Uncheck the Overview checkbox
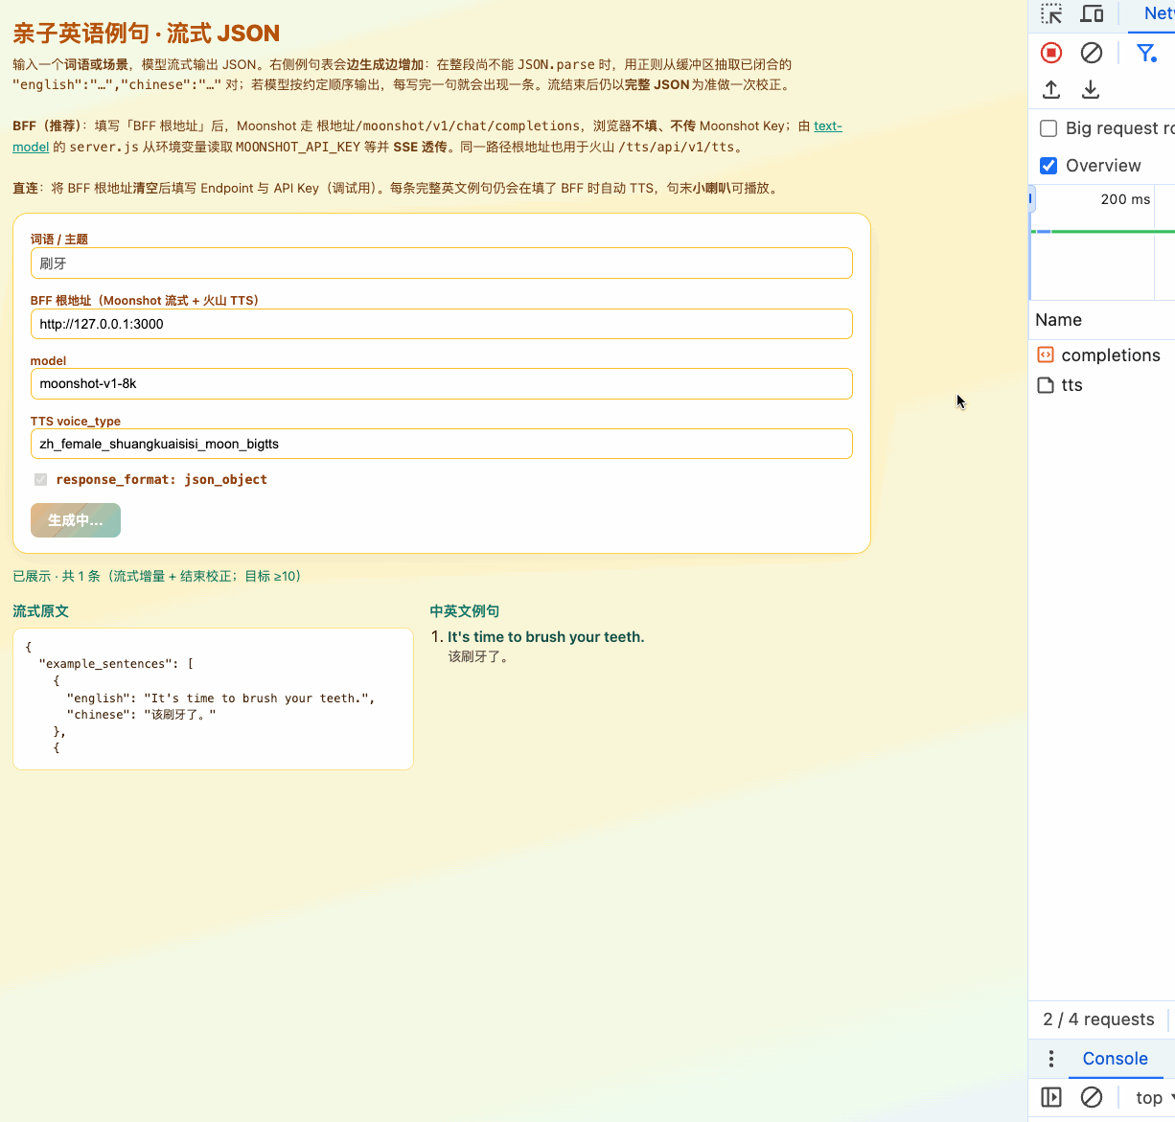Viewport: 1175px width, 1122px height. click(1048, 166)
